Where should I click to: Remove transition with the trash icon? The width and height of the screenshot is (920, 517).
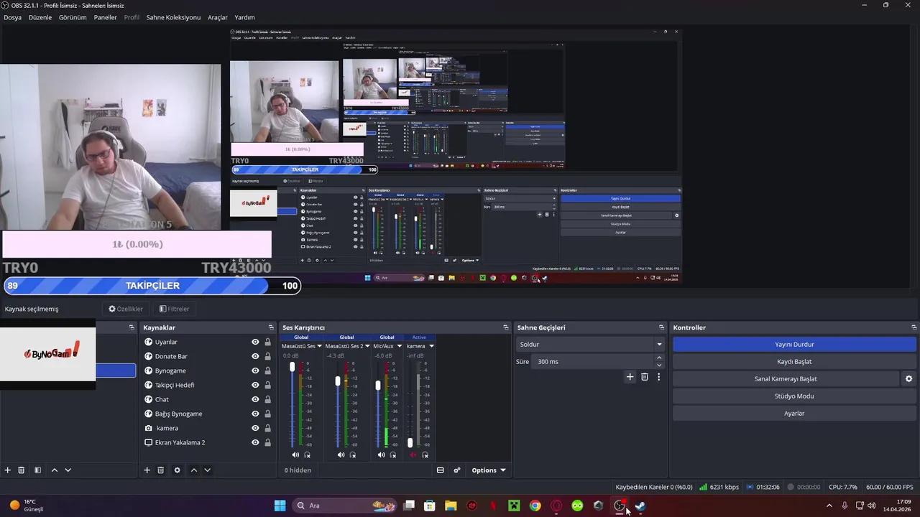[x=645, y=377]
